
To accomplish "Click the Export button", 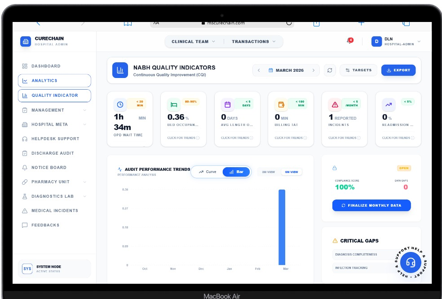I will [398, 70].
